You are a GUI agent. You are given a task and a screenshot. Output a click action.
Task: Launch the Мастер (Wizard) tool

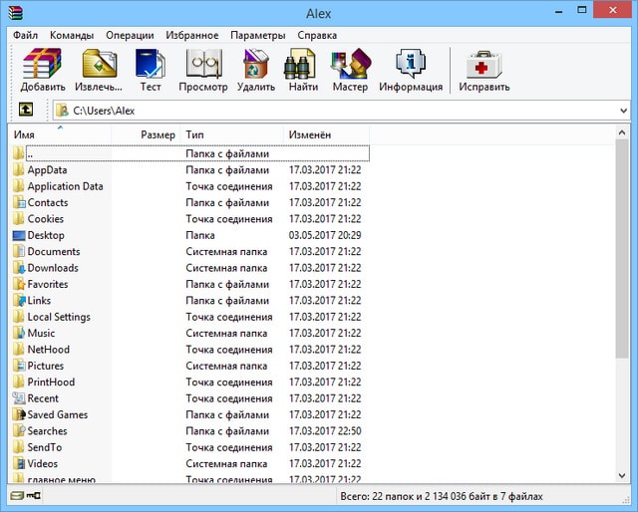[x=350, y=66]
